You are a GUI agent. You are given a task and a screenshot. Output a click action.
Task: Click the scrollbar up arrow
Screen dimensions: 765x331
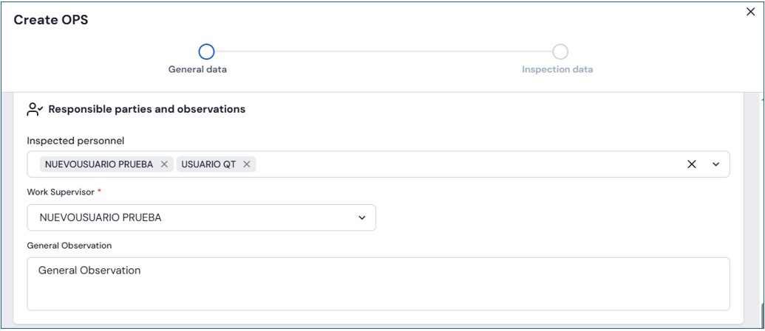(761, 98)
